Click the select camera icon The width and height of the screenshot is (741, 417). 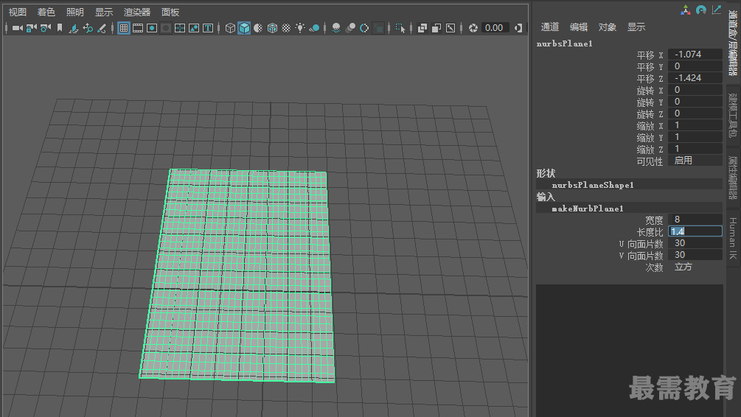click(18, 28)
